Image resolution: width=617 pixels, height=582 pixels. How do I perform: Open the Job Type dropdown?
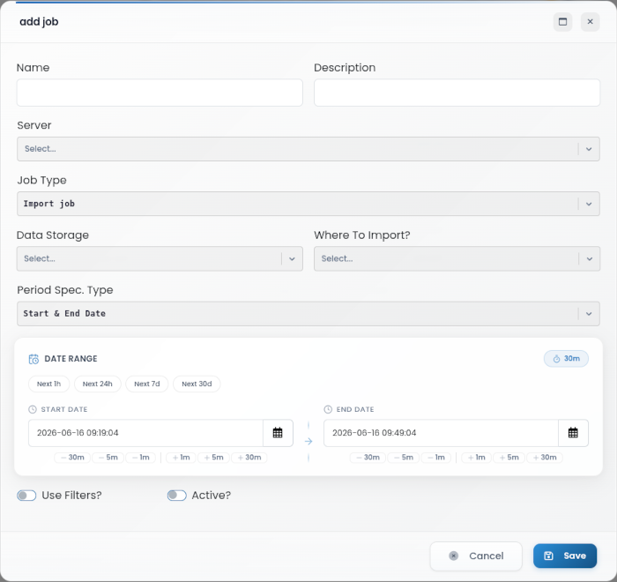point(308,204)
